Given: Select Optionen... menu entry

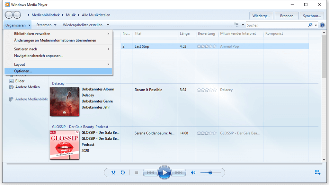Looking at the screenshot, I should pyautogui.click(x=58, y=71).
